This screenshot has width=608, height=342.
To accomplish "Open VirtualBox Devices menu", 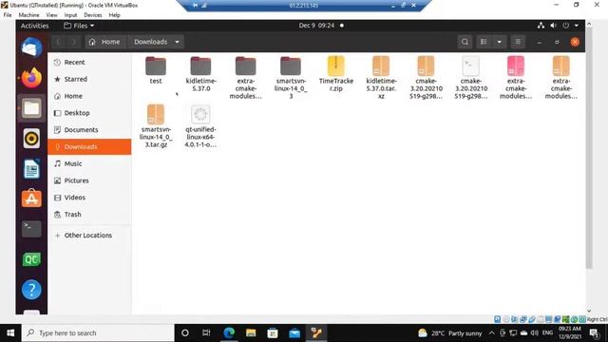I will [93, 15].
